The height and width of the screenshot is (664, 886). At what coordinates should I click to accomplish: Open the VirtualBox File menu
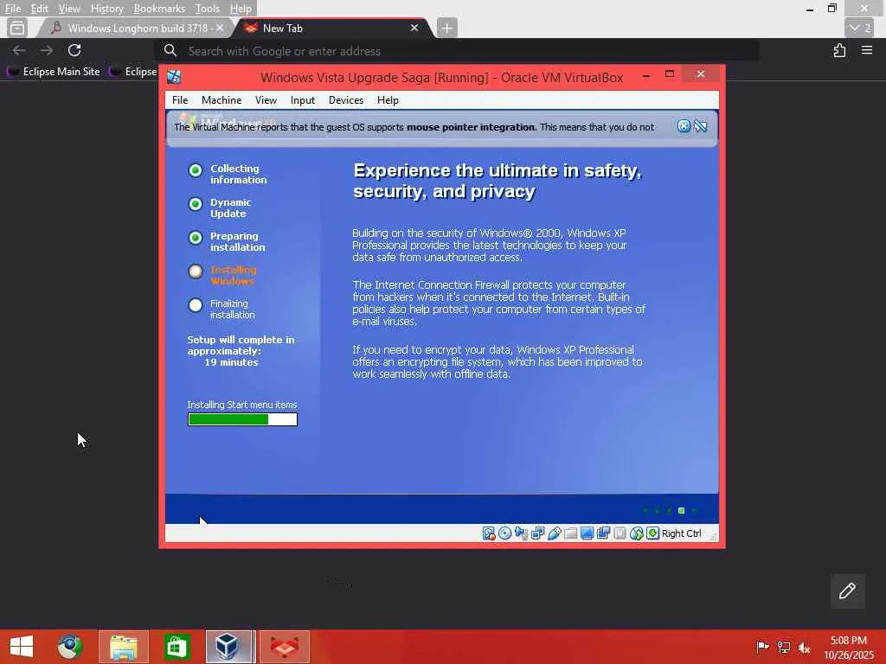coord(180,100)
